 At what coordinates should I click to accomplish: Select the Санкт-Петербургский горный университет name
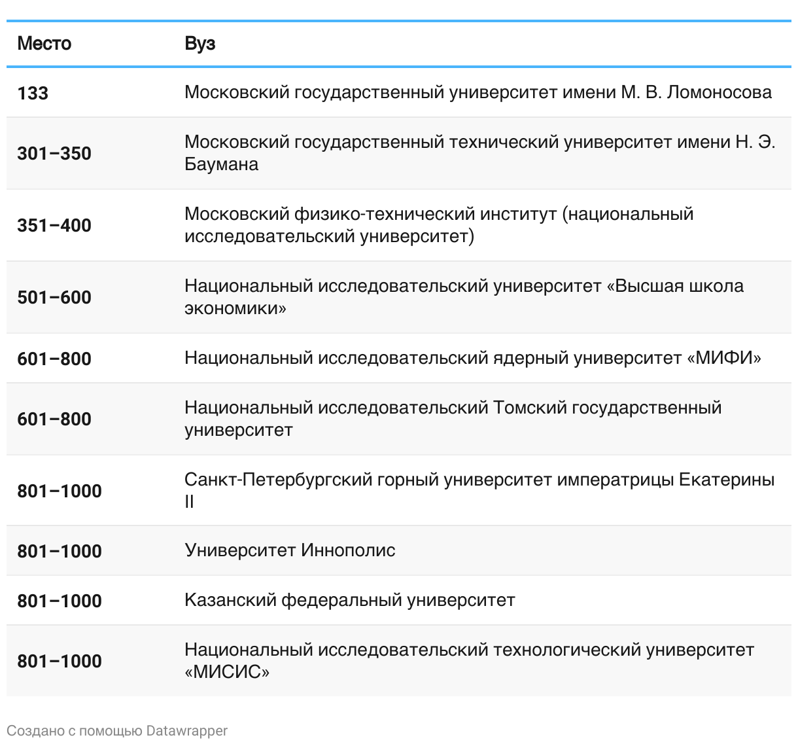click(x=479, y=490)
